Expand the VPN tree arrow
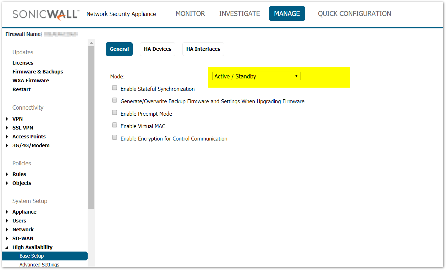Screen dimensions: 446x270 coord(7,119)
